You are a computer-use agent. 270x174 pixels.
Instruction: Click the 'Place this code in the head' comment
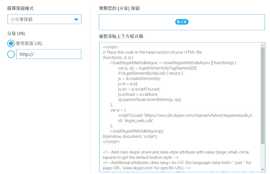[x=152, y=52]
